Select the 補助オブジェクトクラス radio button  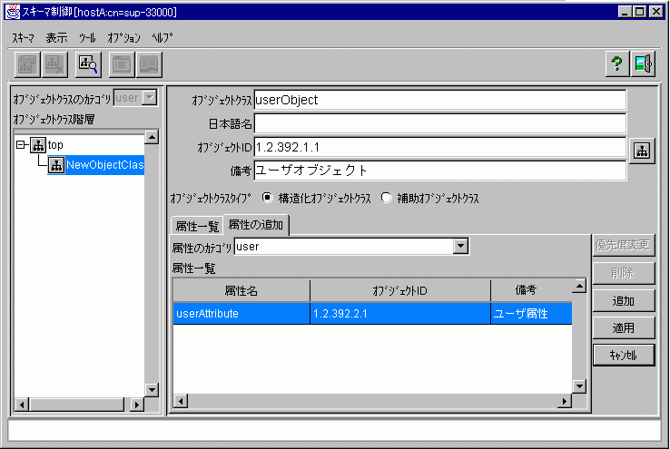coord(386,198)
